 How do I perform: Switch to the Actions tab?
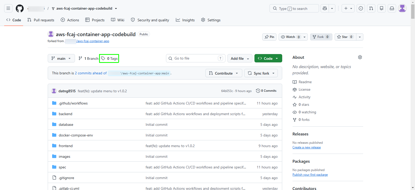[x=70, y=20]
